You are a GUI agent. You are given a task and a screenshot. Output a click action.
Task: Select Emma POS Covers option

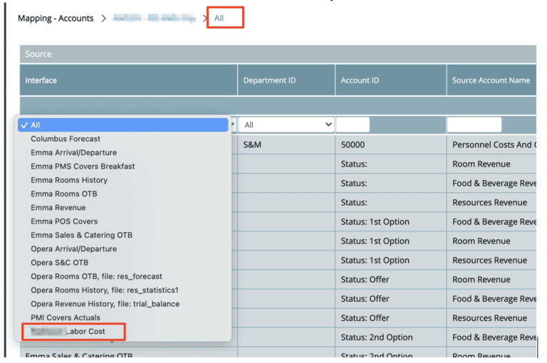(x=64, y=221)
